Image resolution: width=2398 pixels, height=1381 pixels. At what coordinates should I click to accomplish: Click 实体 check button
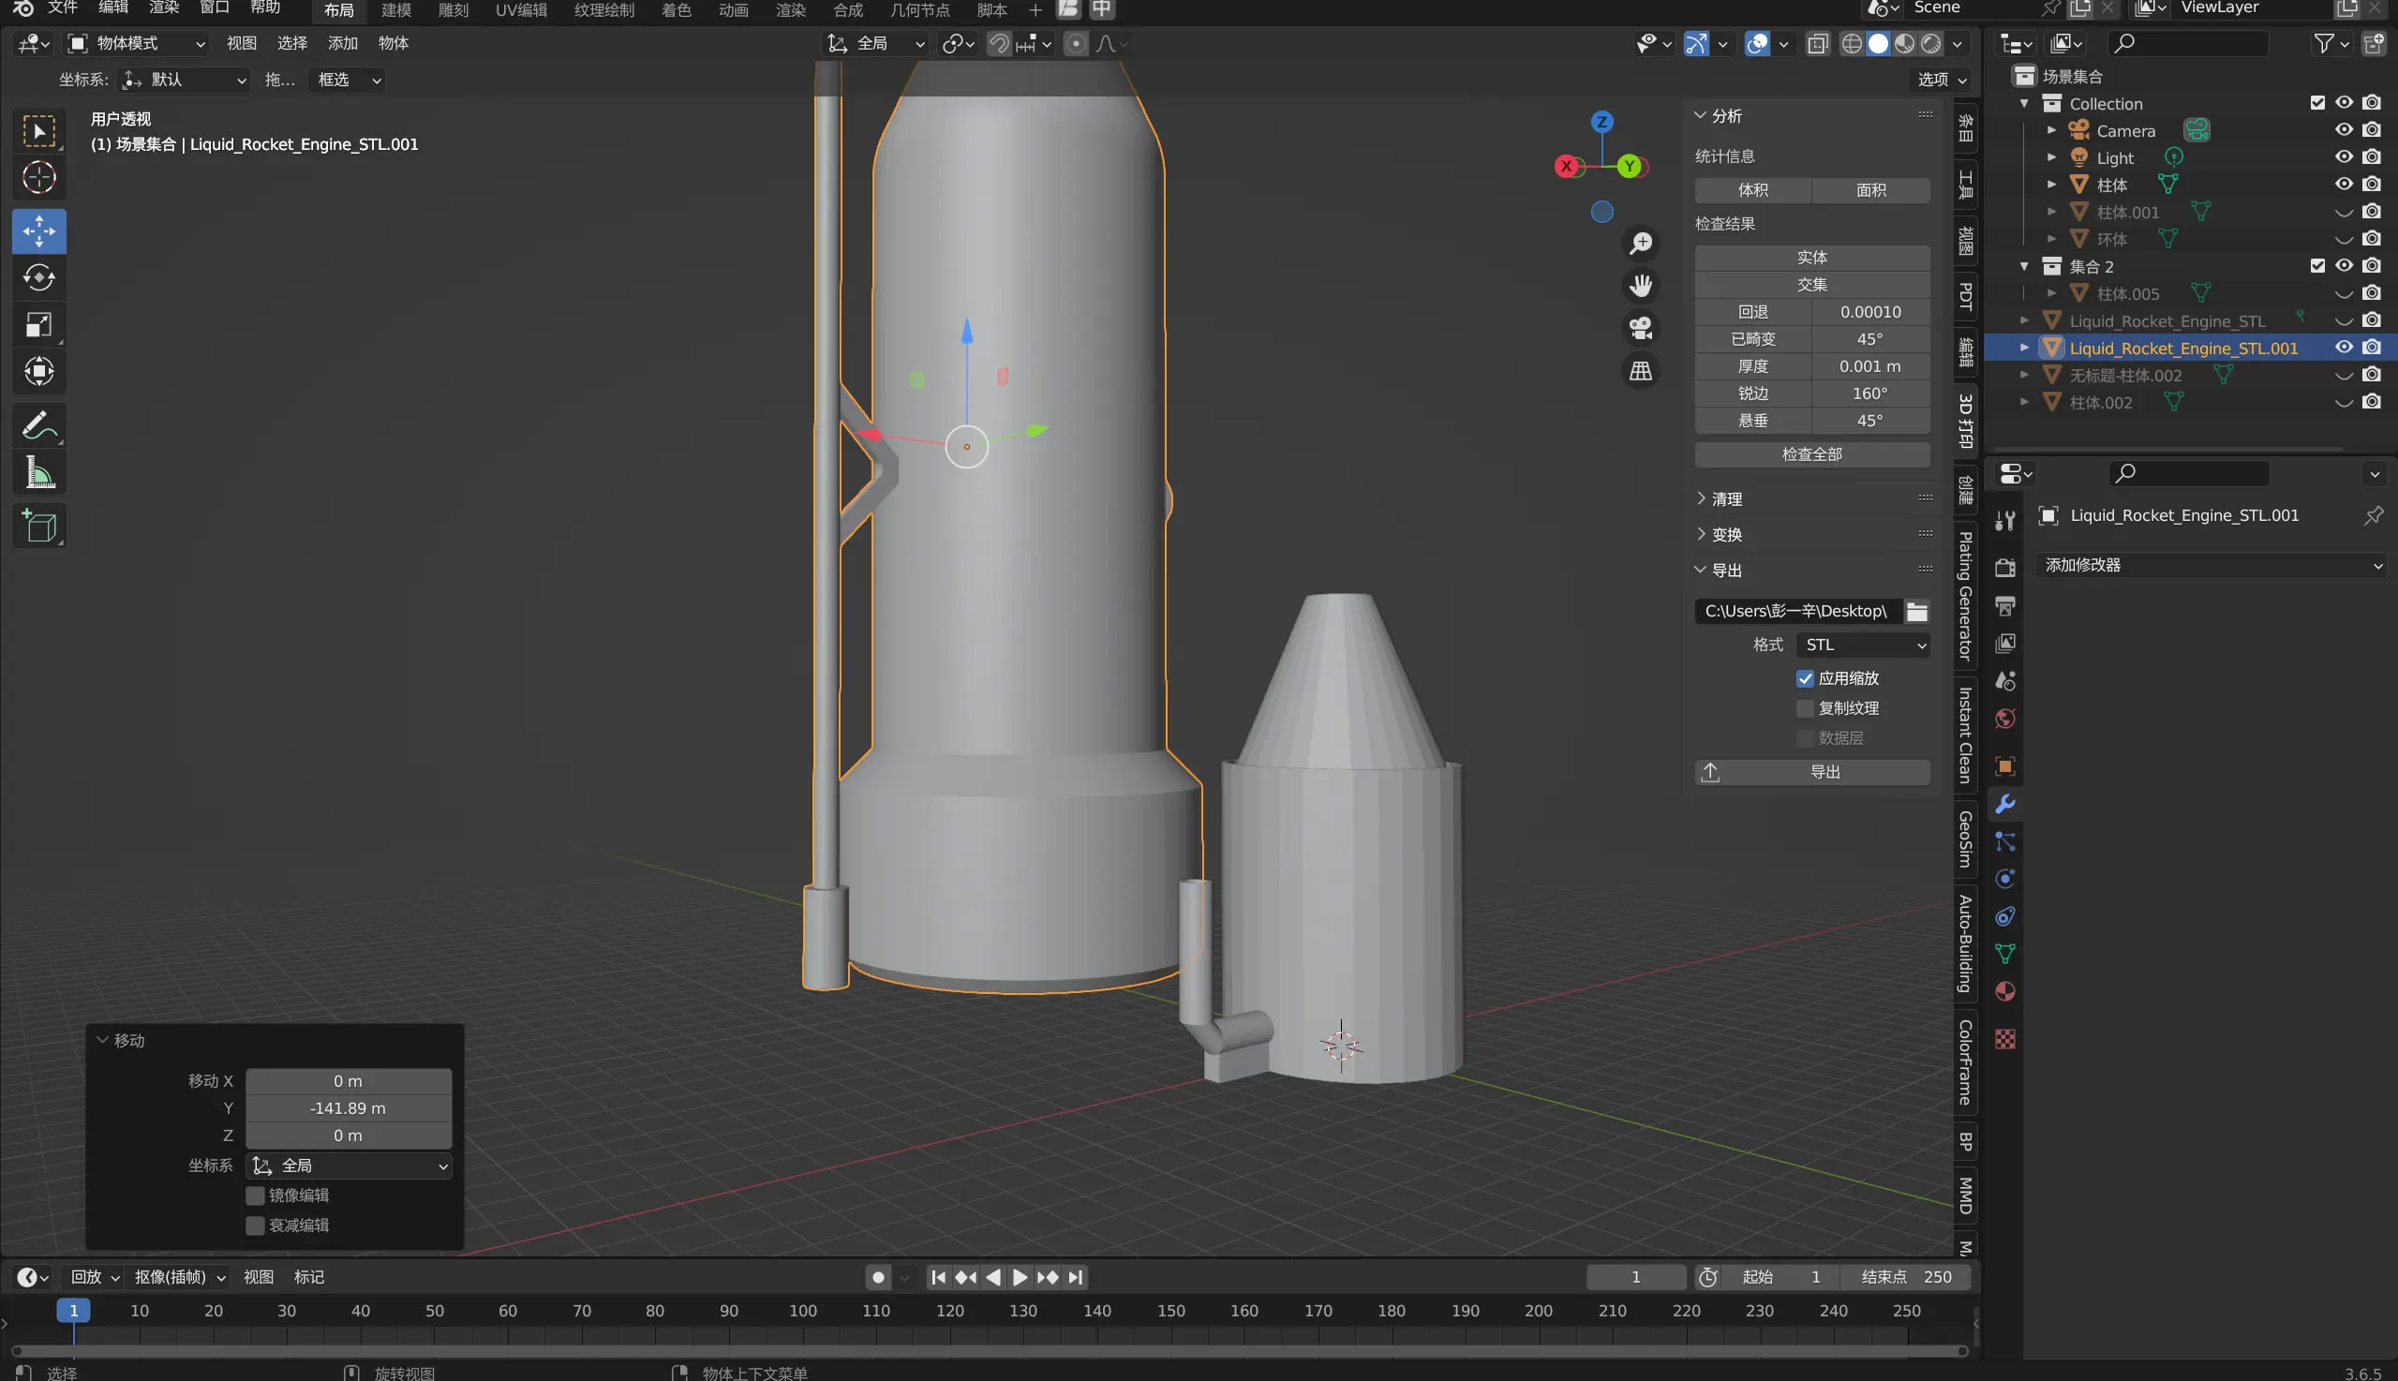(x=1811, y=258)
